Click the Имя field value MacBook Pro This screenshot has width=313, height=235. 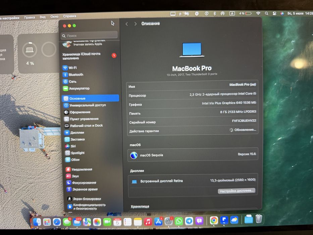click(242, 85)
